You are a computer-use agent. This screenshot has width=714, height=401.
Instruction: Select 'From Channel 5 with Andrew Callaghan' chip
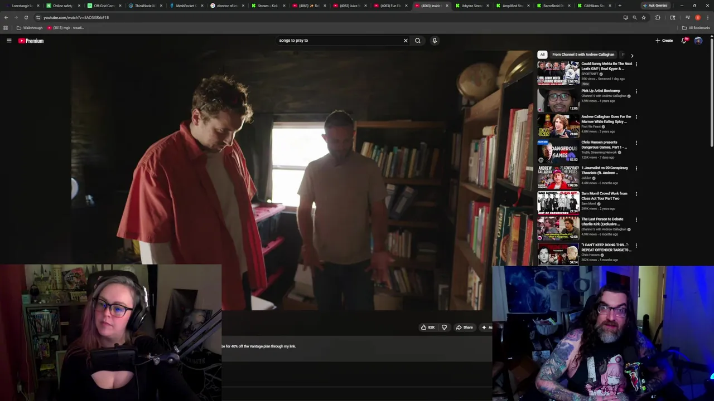[x=583, y=55]
